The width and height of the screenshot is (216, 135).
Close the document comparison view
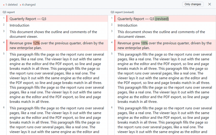210,4
